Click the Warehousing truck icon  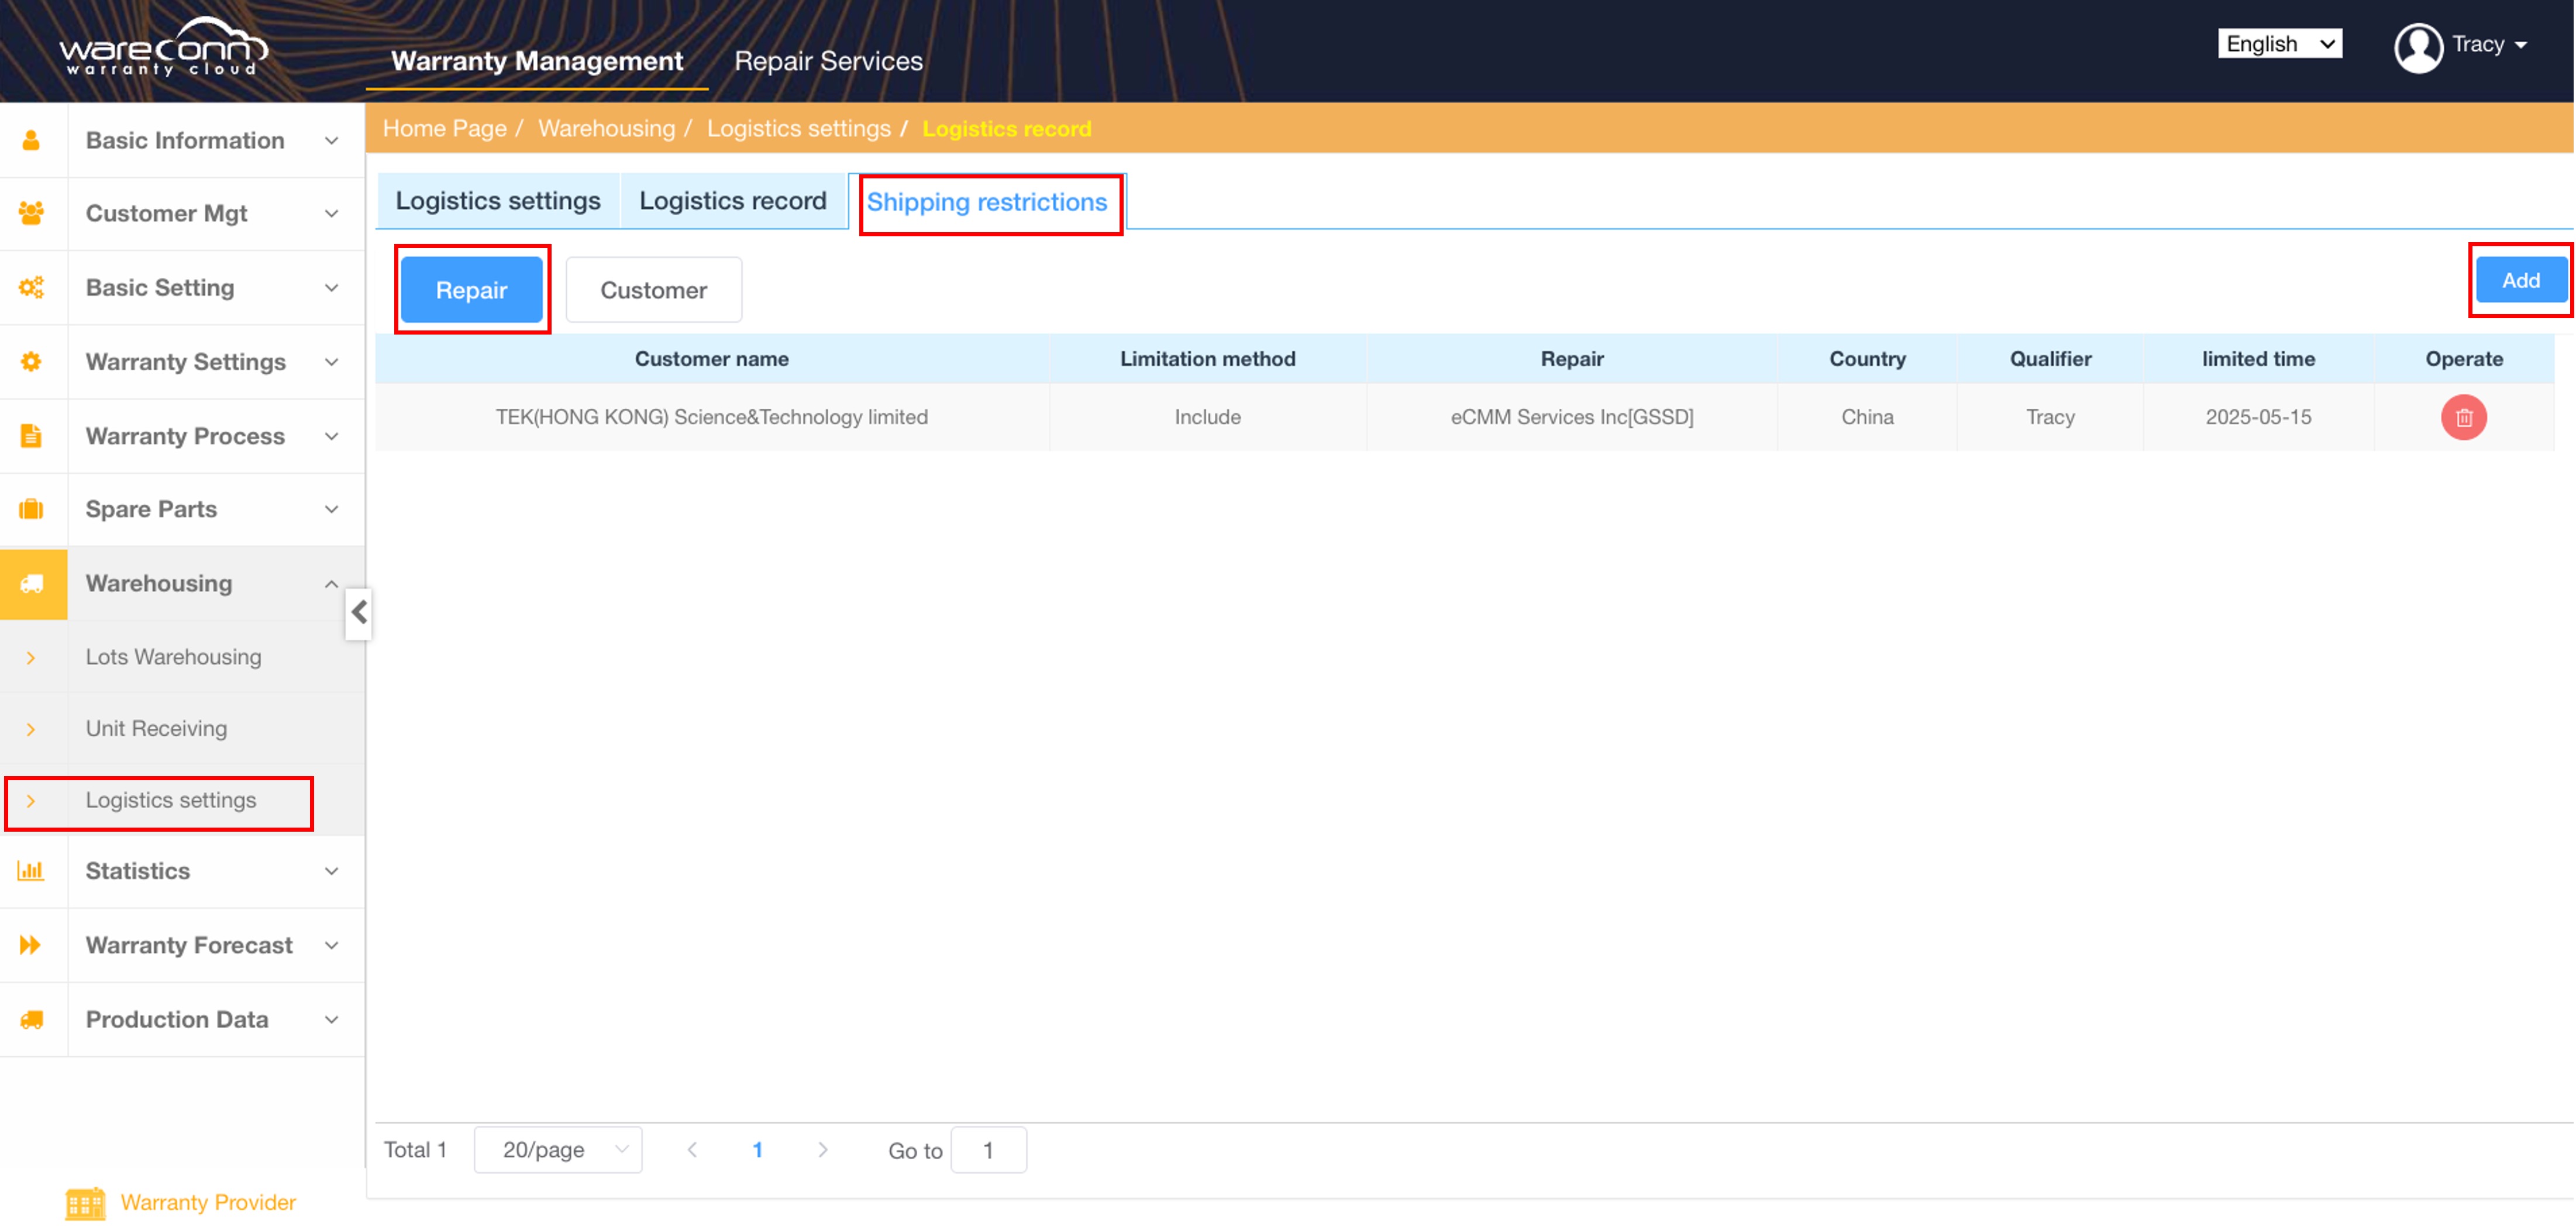(x=32, y=584)
